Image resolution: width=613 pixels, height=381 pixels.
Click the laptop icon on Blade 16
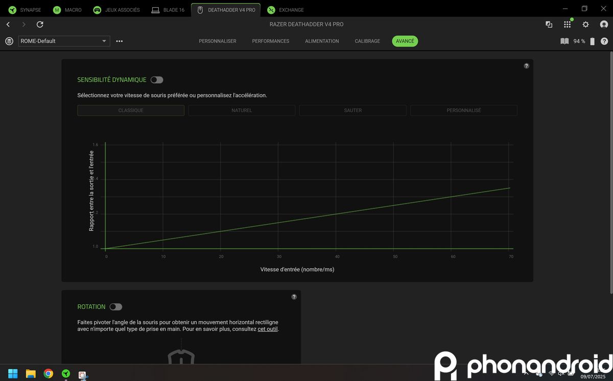coord(155,10)
